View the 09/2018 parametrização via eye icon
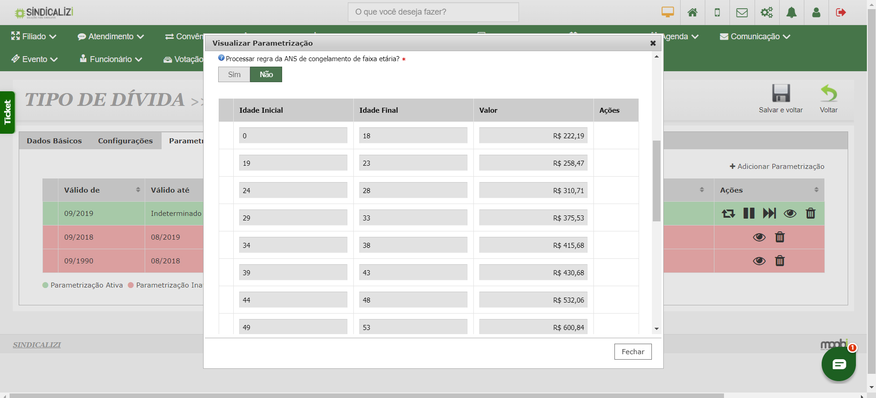 click(x=759, y=237)
